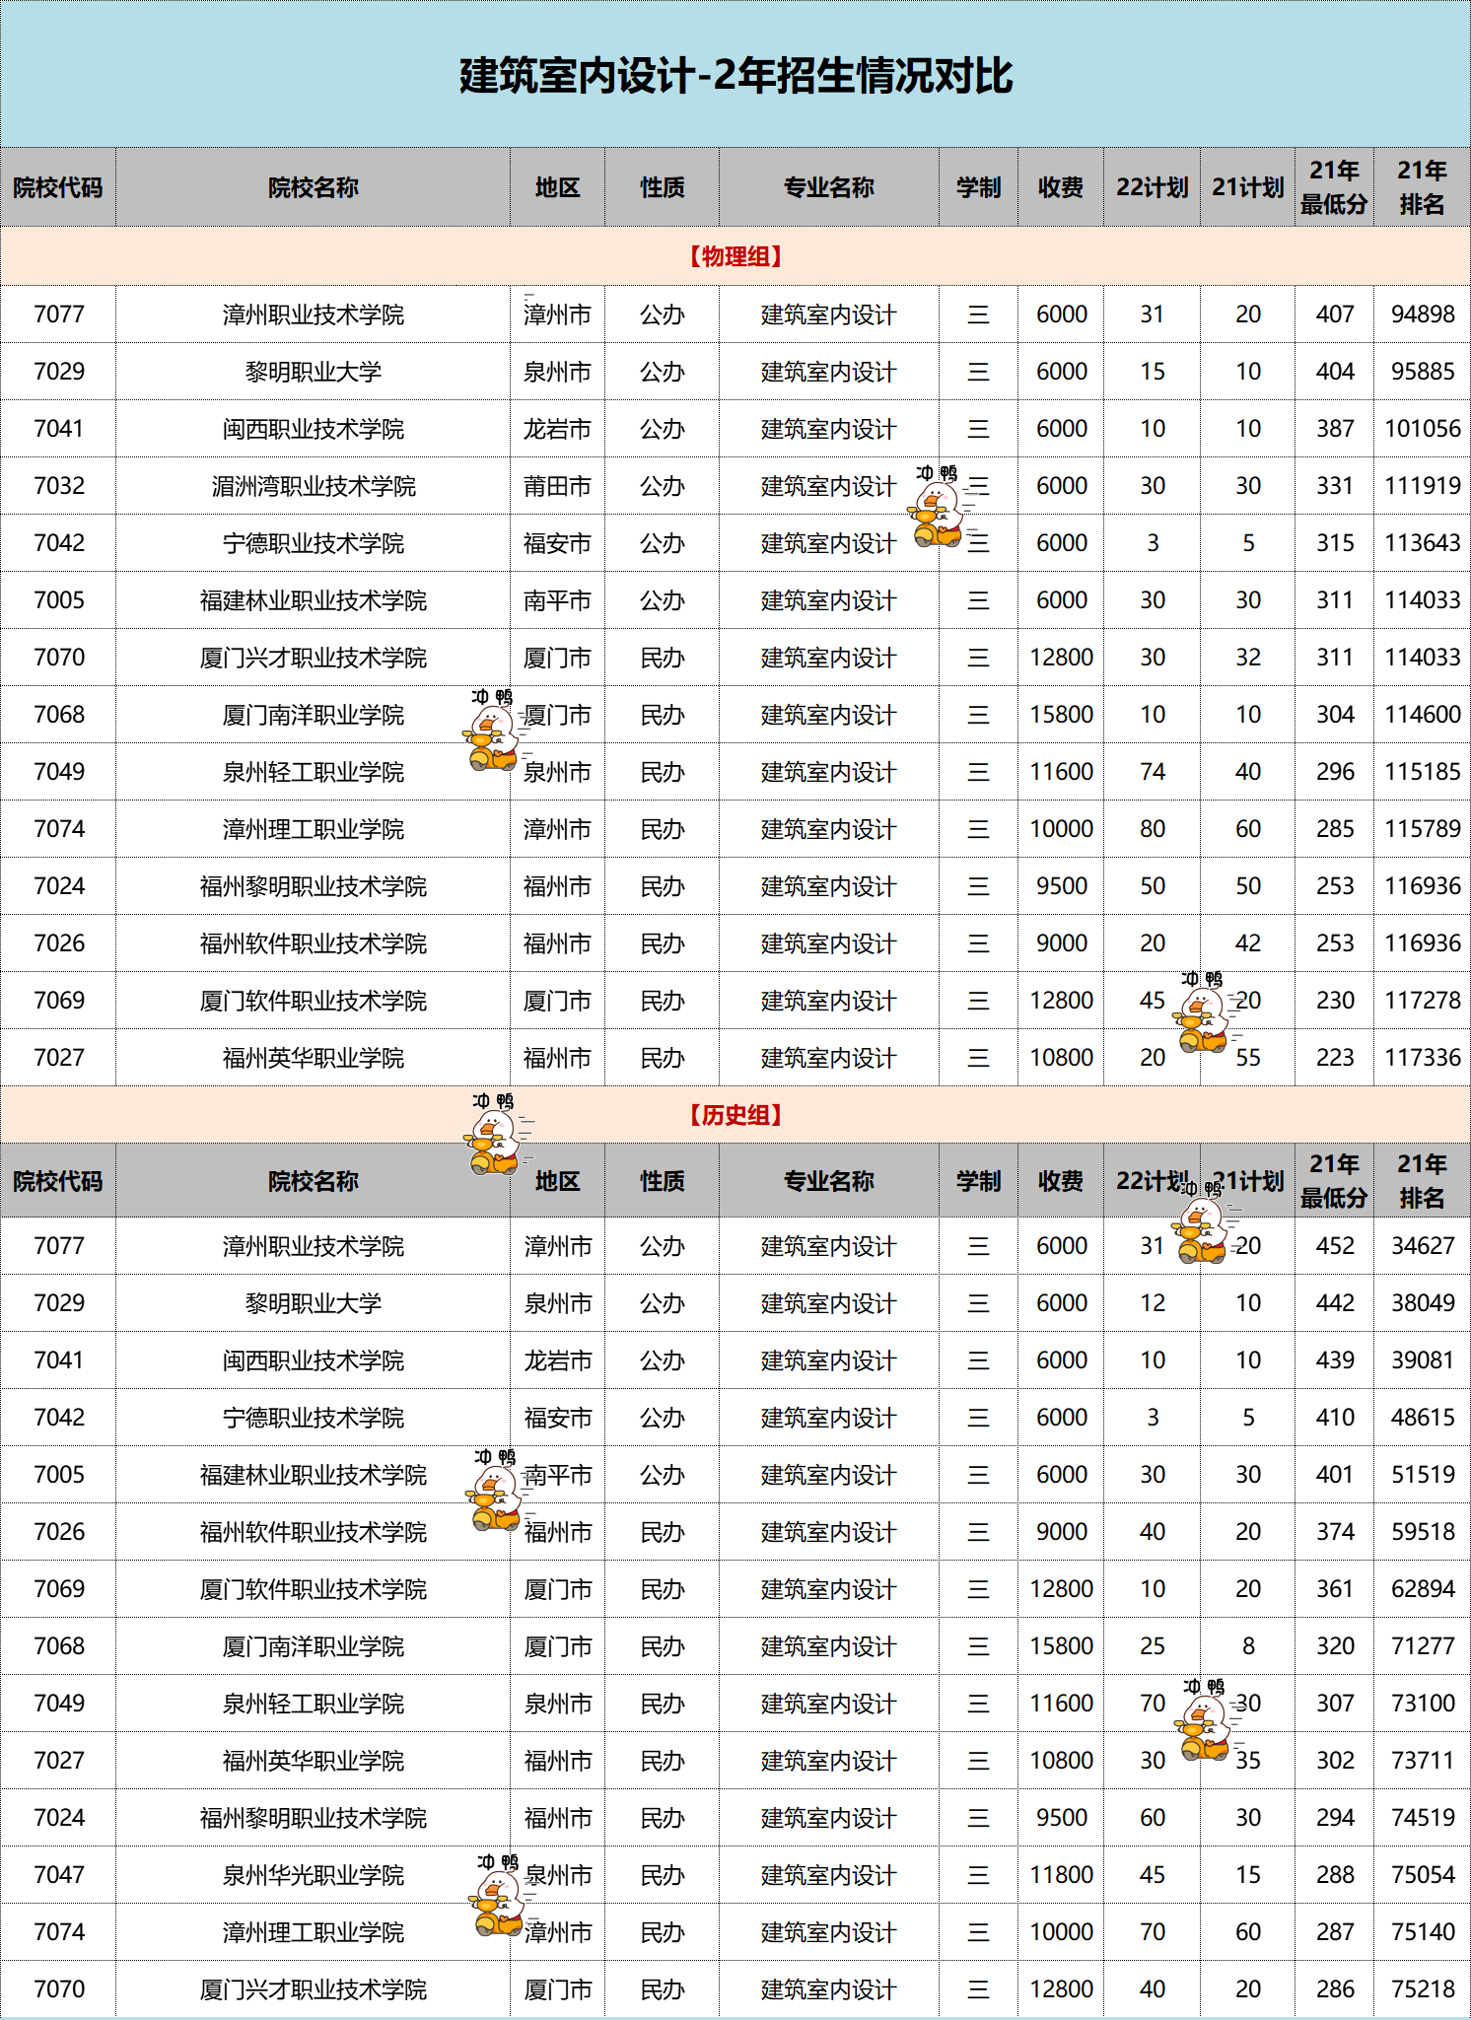Select 21计划 value 35

tap(1248, 1761)
